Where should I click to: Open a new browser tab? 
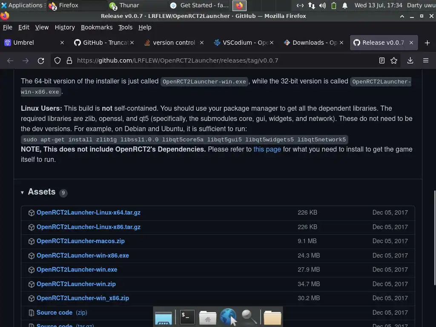pyautogui.click(x=427, y=43)
